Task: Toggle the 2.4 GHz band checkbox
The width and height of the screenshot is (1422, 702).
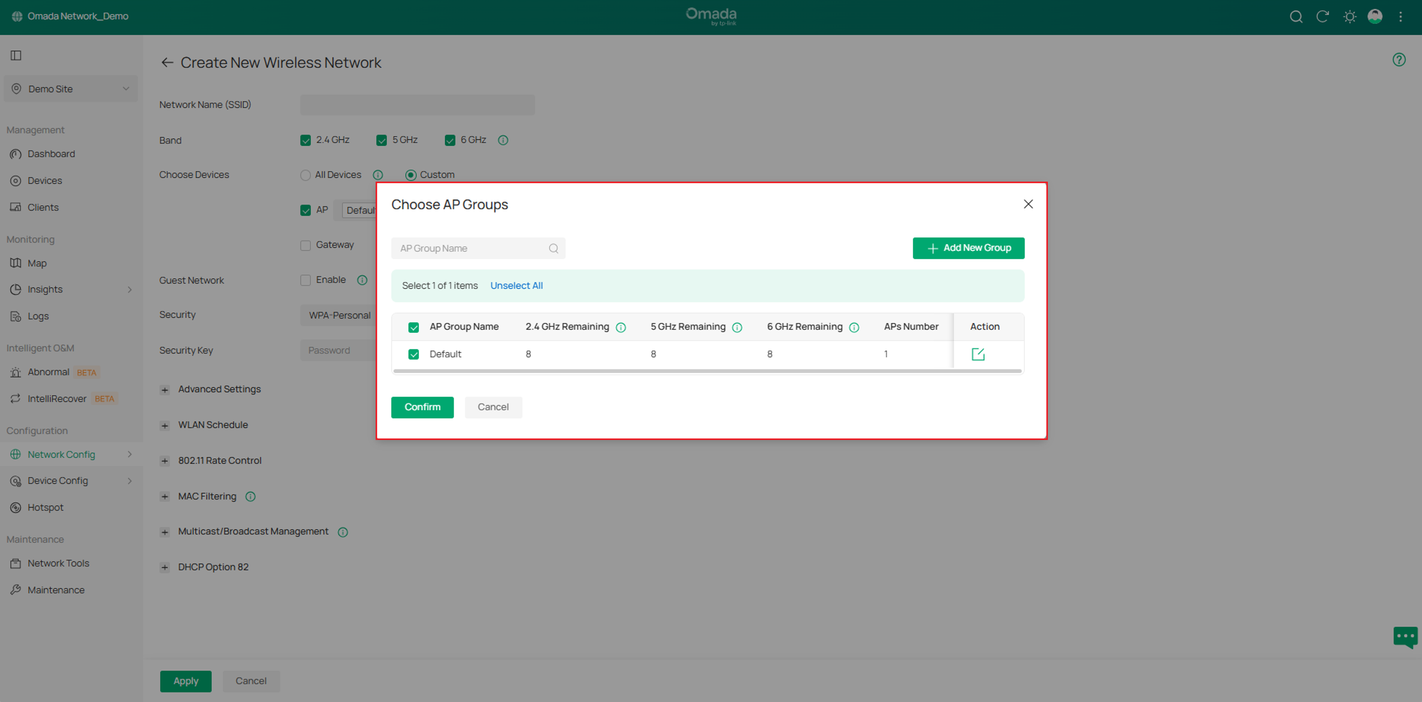Action: [x=305, y=140]
